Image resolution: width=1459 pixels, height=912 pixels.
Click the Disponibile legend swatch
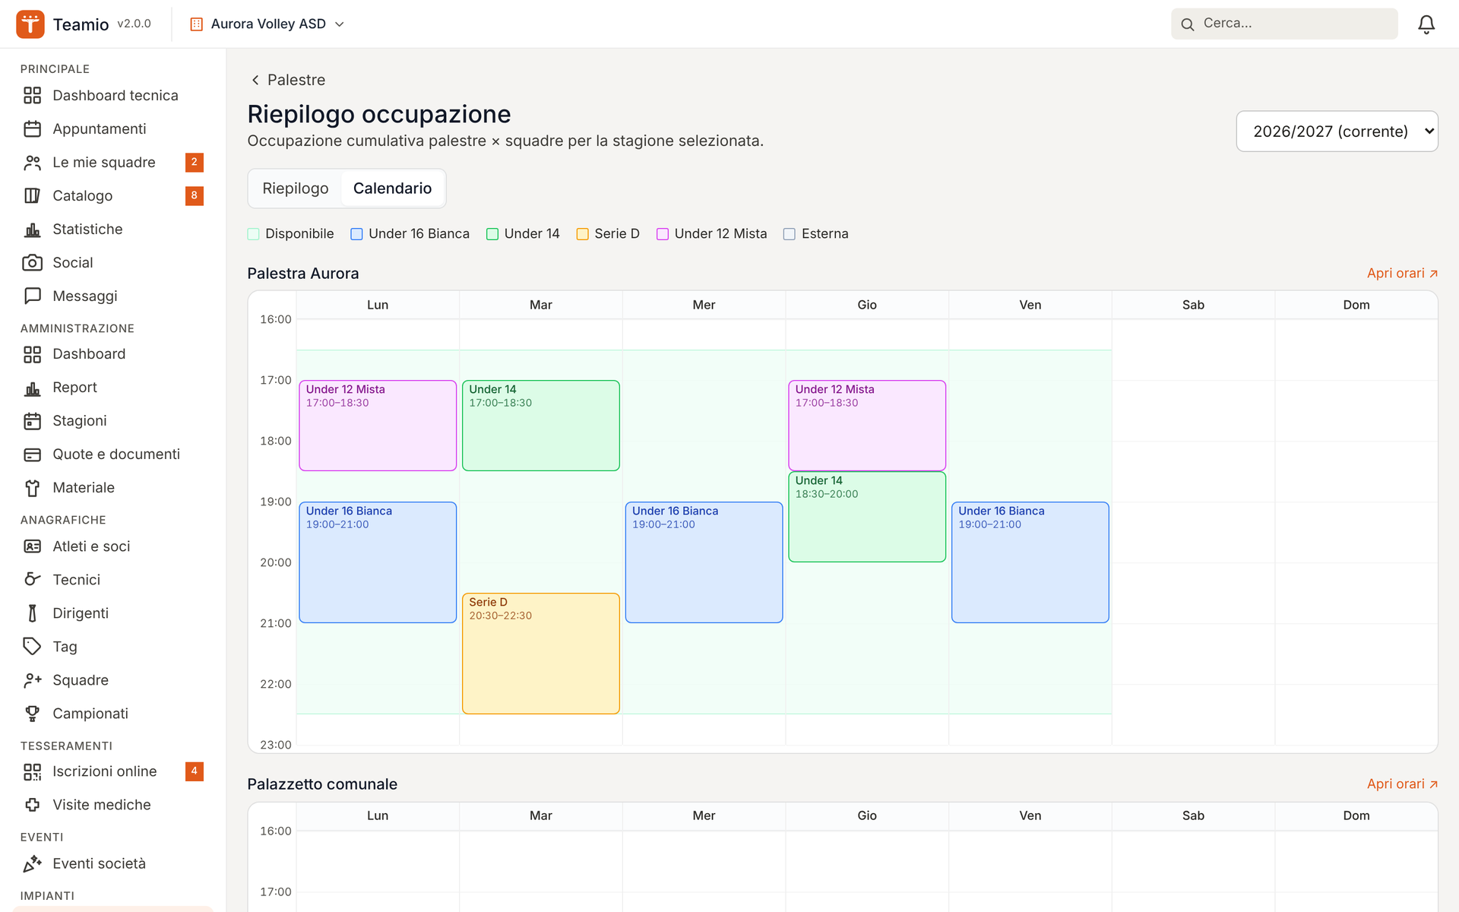[254, 234]
